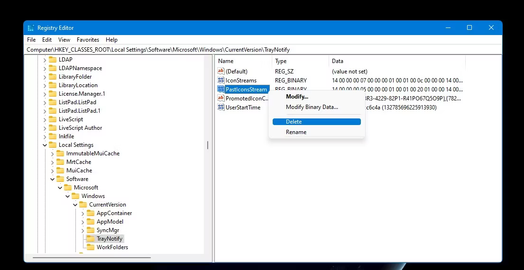The width and height of the screenshot is (524, 270).
Task: Select the UserStartTime value name
Action: [x=243, y=108]
